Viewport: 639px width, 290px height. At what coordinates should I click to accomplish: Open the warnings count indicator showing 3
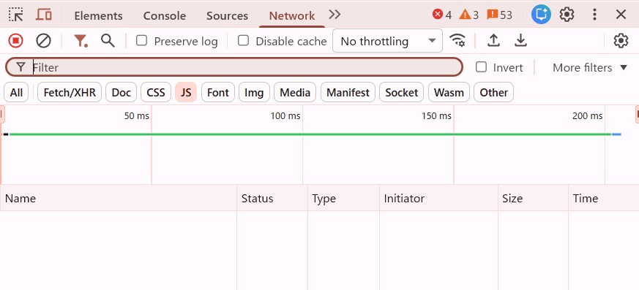pyautogui.click(x=469, y=15)
